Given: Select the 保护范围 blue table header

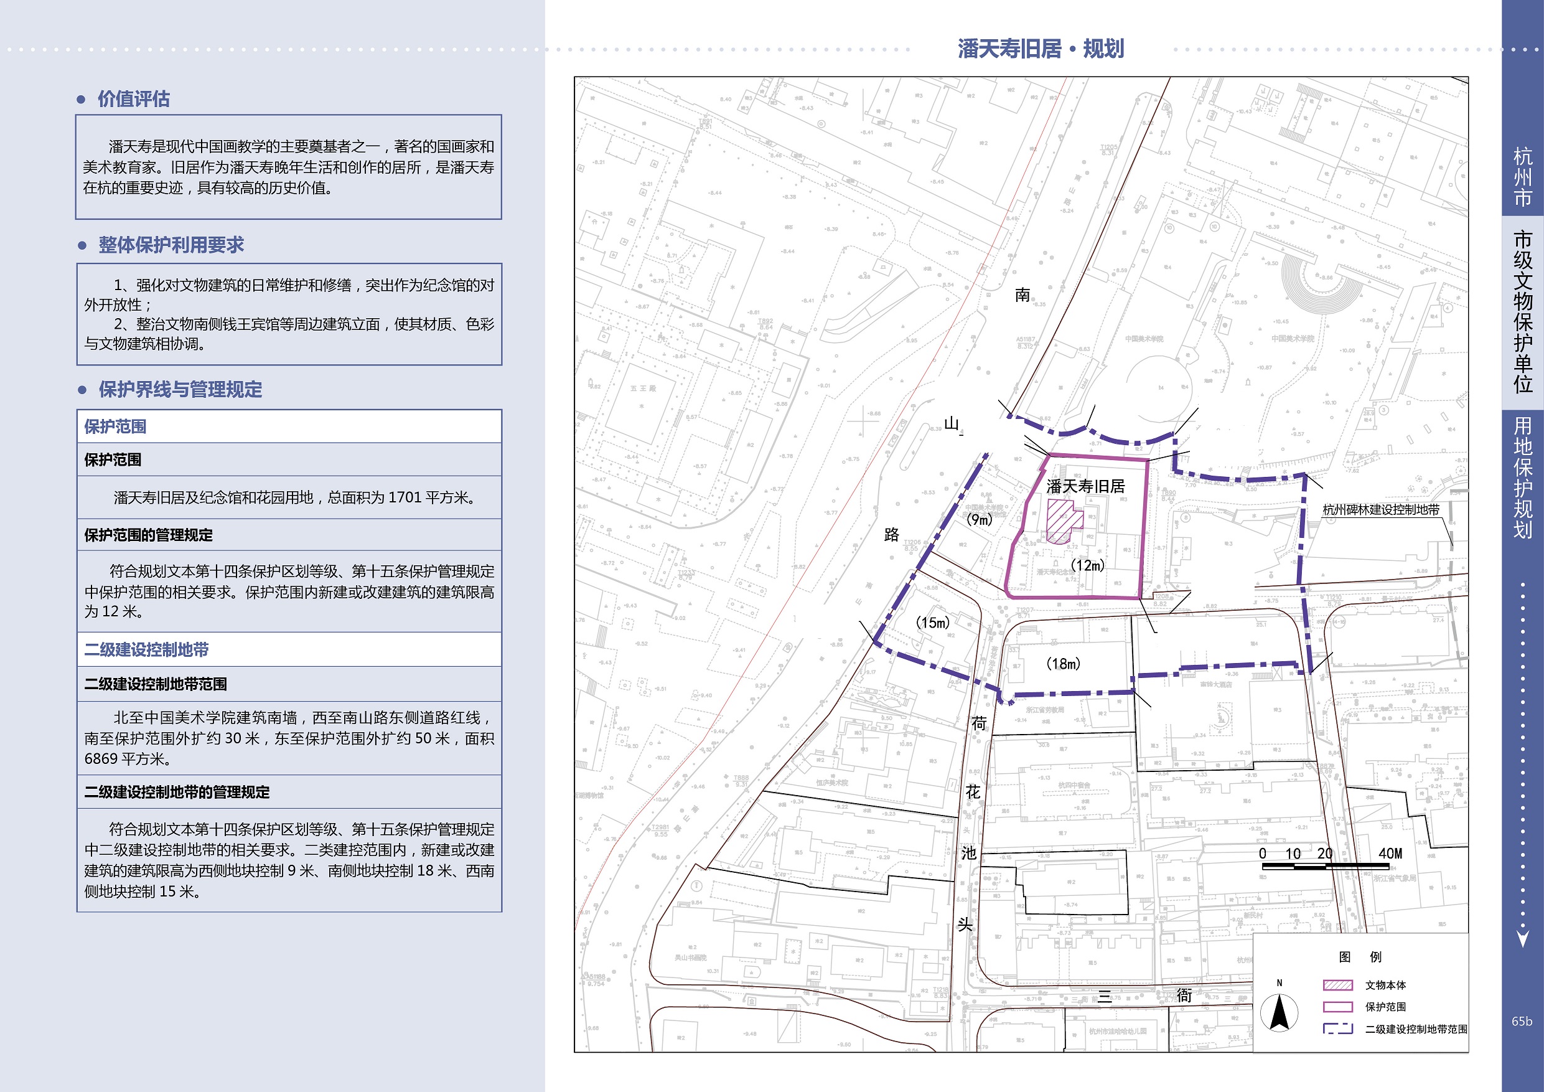Looking at the screenshot, I should [115, 426].
